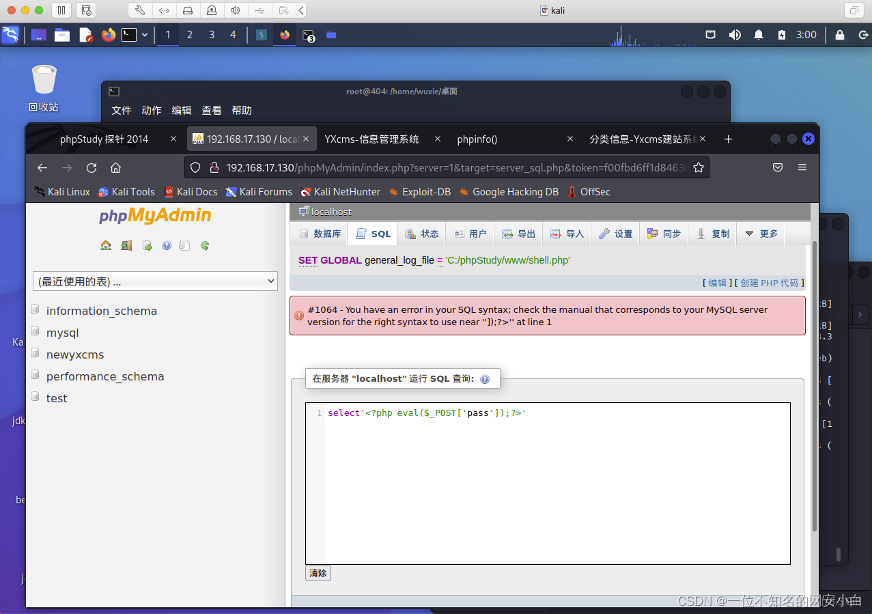This screenshot has height=614, width=872.
Task: Open the Firefox hamburger menu
Action: (802, 167)
